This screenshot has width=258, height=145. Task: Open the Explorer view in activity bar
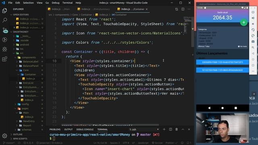4,10
